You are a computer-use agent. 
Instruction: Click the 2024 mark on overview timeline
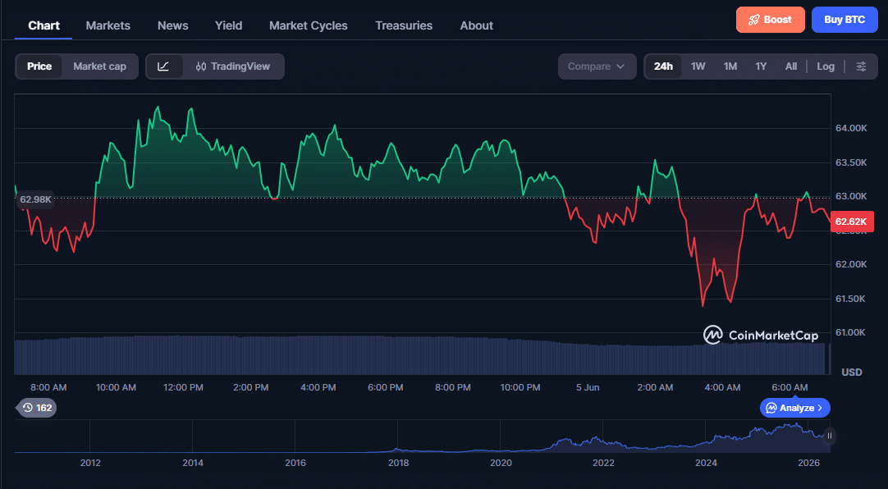[x=706, y=463]
